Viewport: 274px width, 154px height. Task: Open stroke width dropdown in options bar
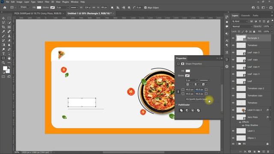(x=68, y=8)
